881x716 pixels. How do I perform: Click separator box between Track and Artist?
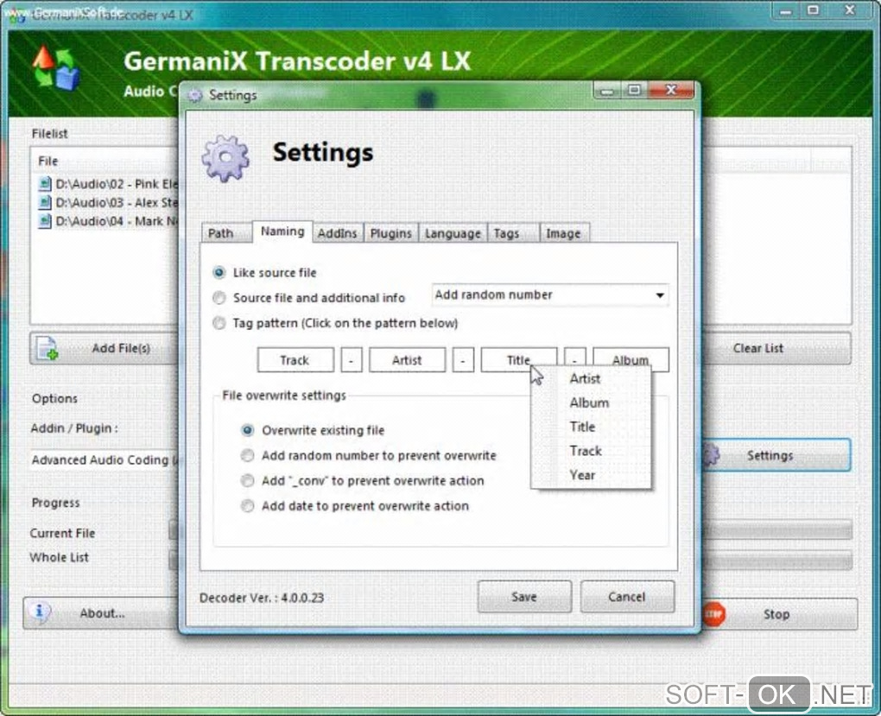point(352,359)
